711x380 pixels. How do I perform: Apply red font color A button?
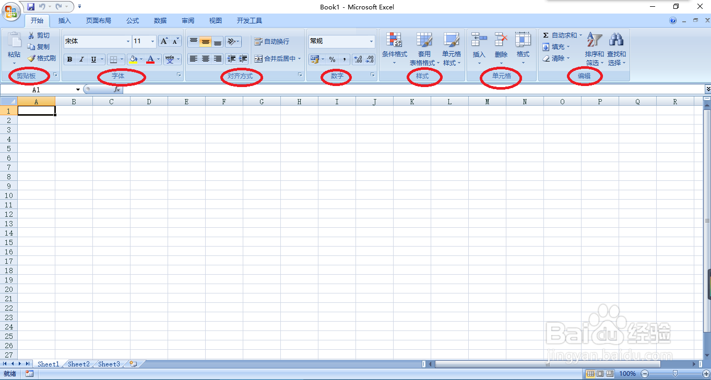click(151, 59)
